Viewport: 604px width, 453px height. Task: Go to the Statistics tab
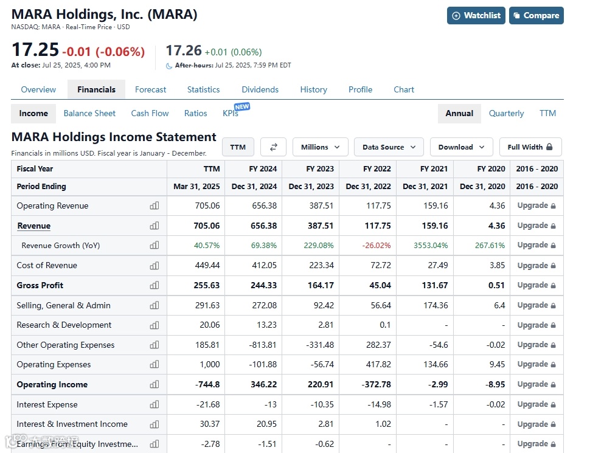[x=203, y=89]
